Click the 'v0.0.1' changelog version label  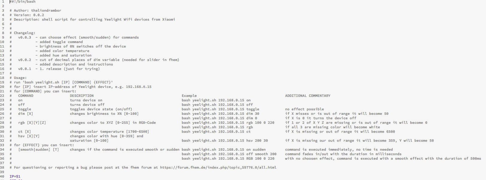(25, 69)
